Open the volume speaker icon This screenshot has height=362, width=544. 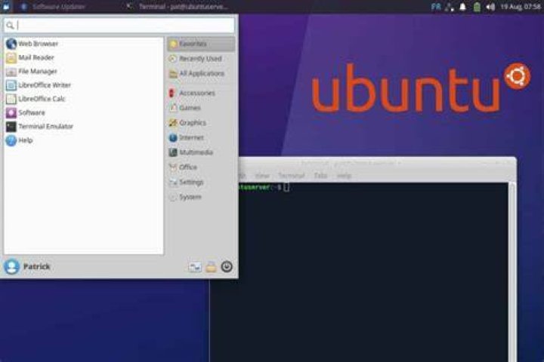pyautogui.click(x=490, y=7)
